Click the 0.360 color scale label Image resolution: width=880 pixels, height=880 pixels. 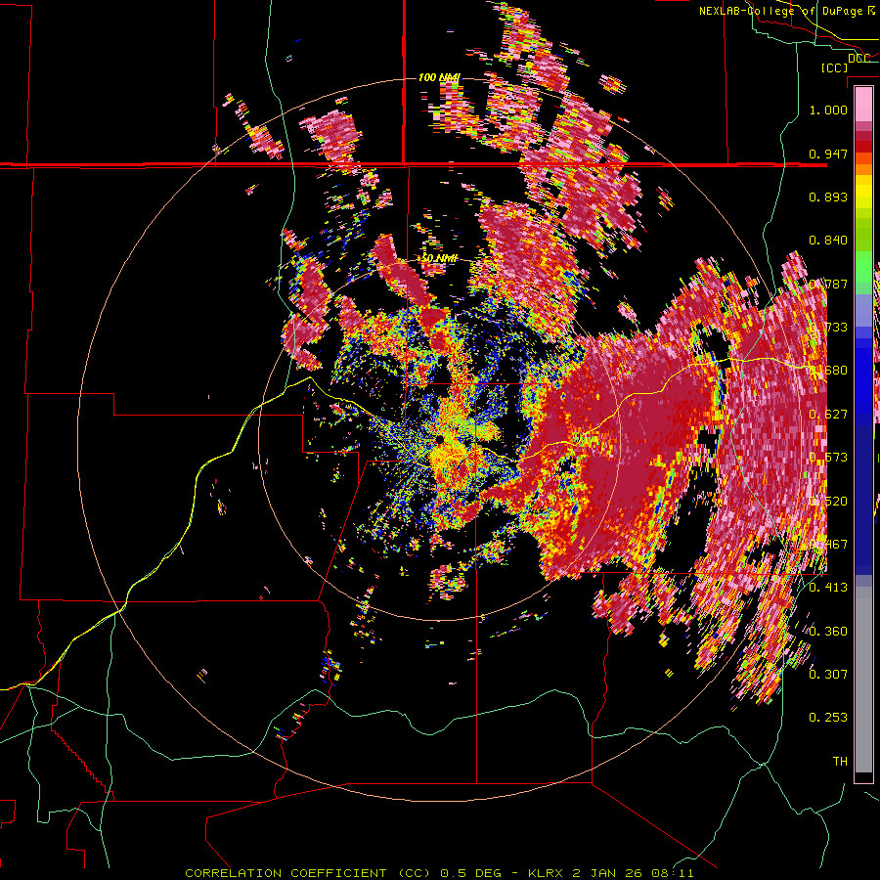coord(828,632)
